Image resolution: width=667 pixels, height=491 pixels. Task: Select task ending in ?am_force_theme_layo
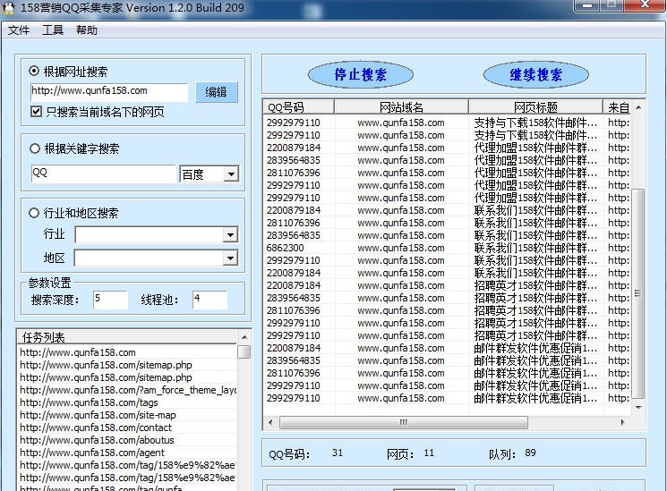pos(127,390)
